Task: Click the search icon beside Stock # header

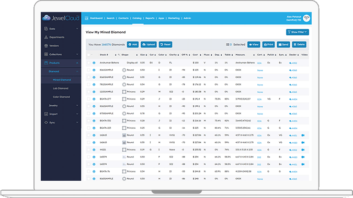Action: coord(119,55)
